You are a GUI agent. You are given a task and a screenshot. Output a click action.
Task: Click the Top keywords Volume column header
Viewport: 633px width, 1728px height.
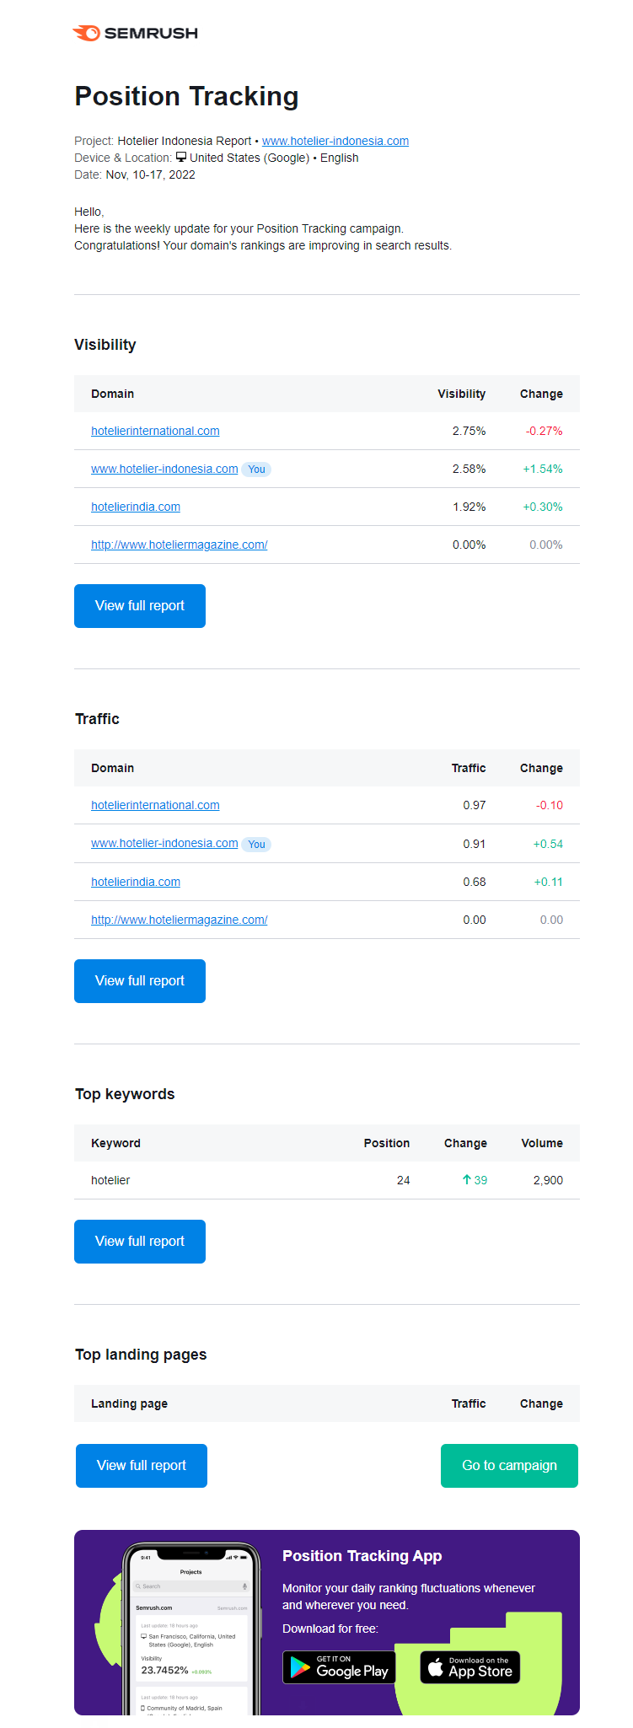click(542, 1143)
